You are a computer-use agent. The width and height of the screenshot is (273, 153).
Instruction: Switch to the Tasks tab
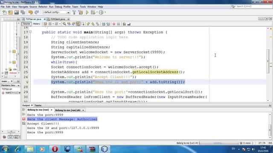click(38, 105)
